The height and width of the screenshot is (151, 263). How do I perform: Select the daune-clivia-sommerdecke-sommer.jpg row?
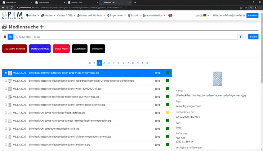pyautogui.click(x=87, y=136)
